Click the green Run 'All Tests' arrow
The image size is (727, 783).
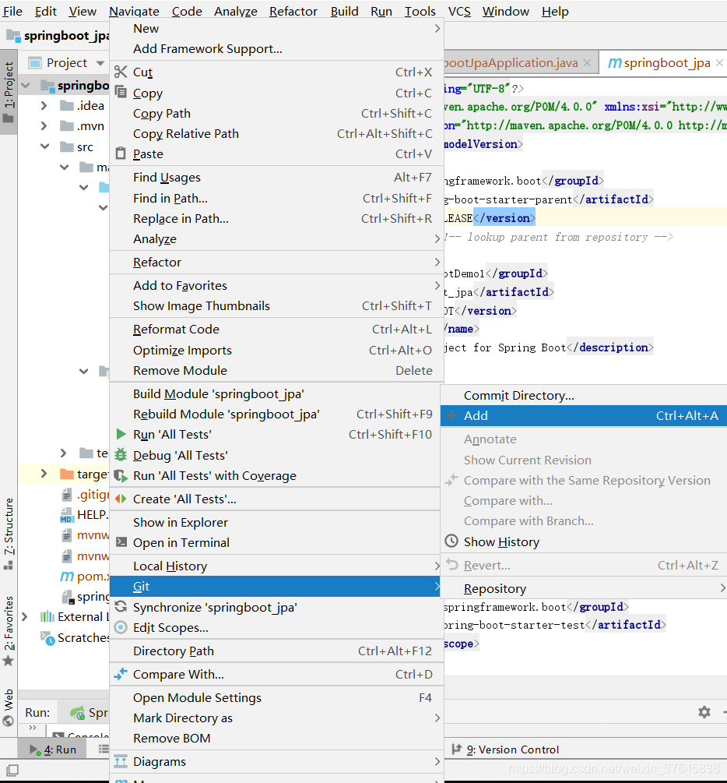pos(121,434)
